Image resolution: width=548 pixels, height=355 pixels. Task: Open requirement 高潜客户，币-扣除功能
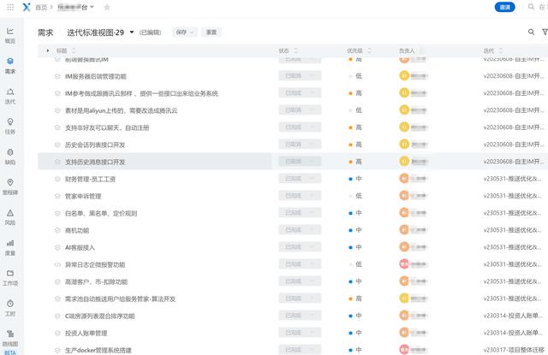(96, 281)
